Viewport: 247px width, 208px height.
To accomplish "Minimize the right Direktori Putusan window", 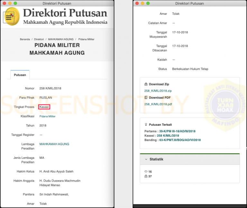I will pyautogui.click(x=142, y=3).
